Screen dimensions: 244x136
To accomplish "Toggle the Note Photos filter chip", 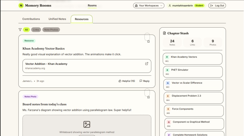I will click(51, 30).
